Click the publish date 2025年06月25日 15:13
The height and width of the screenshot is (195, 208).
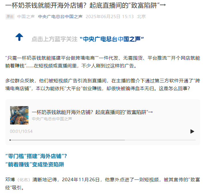110,17
